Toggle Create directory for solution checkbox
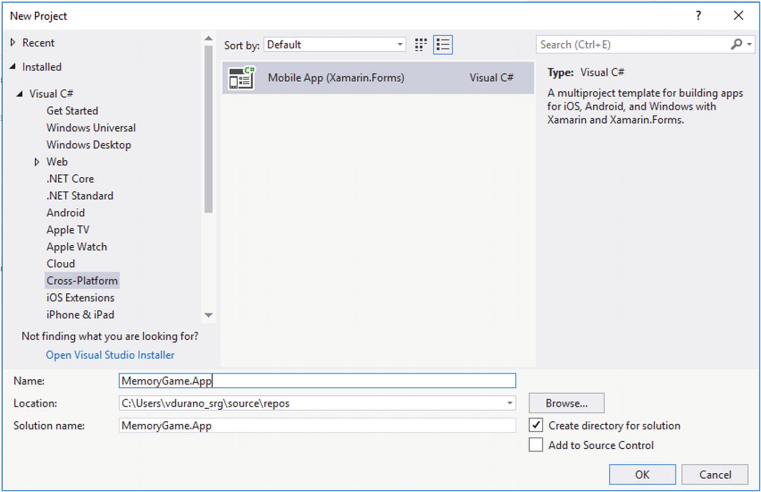This screenshot has width=761, height=492. [x=536, y=425]
